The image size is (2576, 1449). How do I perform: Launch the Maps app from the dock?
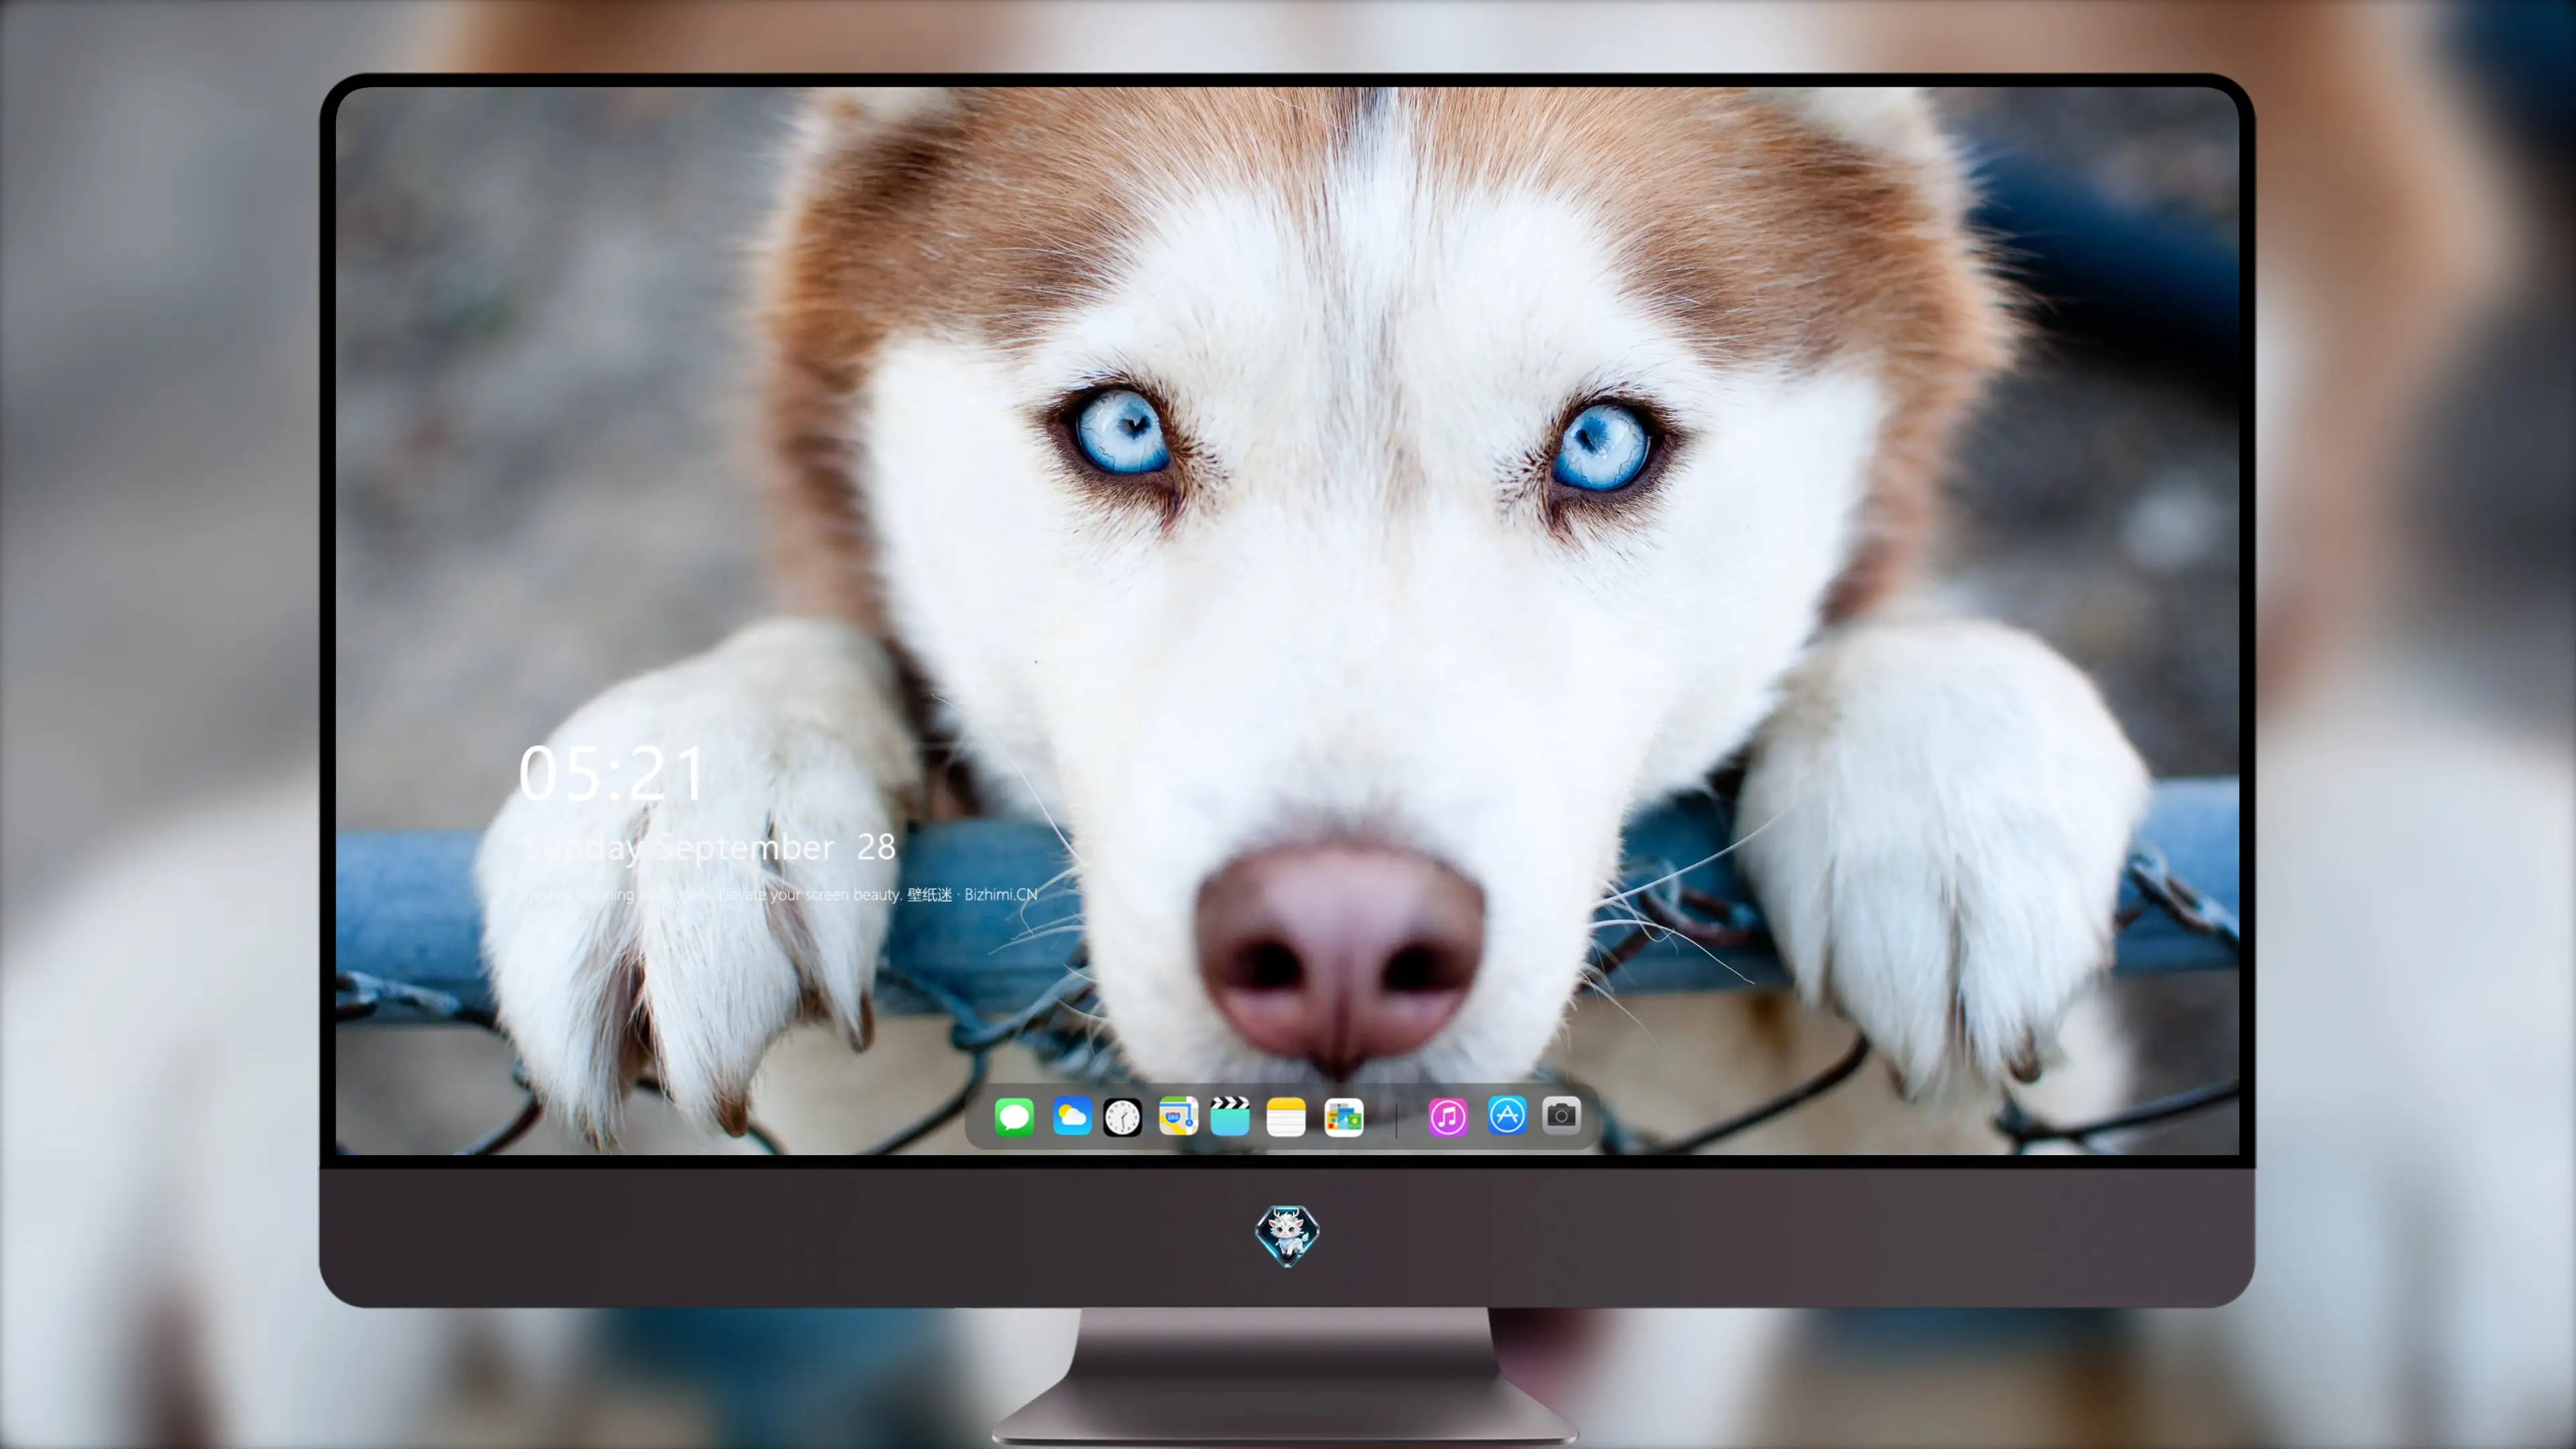(1178, 1116)
